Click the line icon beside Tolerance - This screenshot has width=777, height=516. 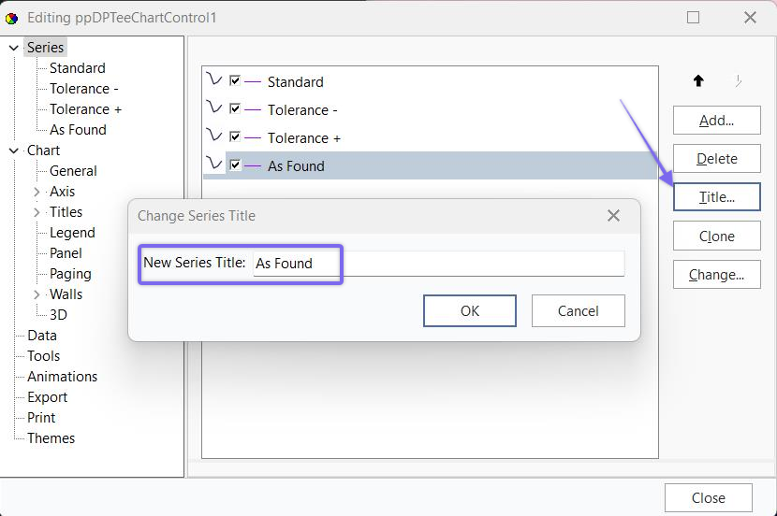[214, 108]
